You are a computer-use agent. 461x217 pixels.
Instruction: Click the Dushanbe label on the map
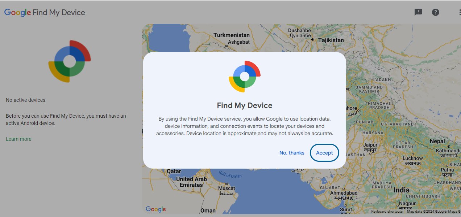pos(299,31)
